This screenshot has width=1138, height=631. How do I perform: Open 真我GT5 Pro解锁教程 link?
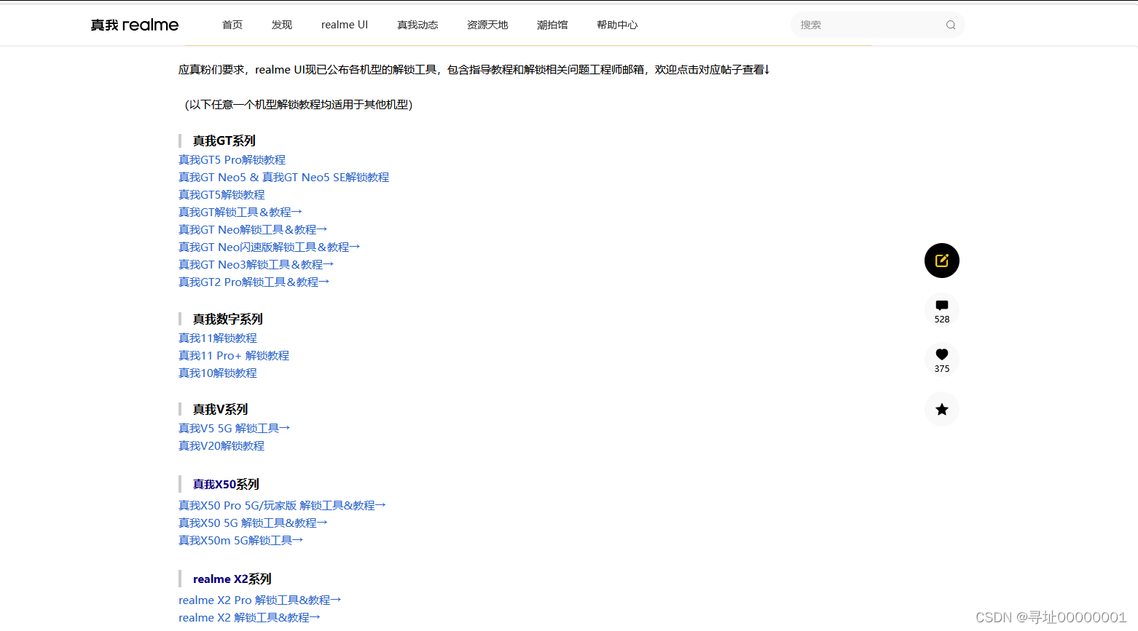click(232, 160)
